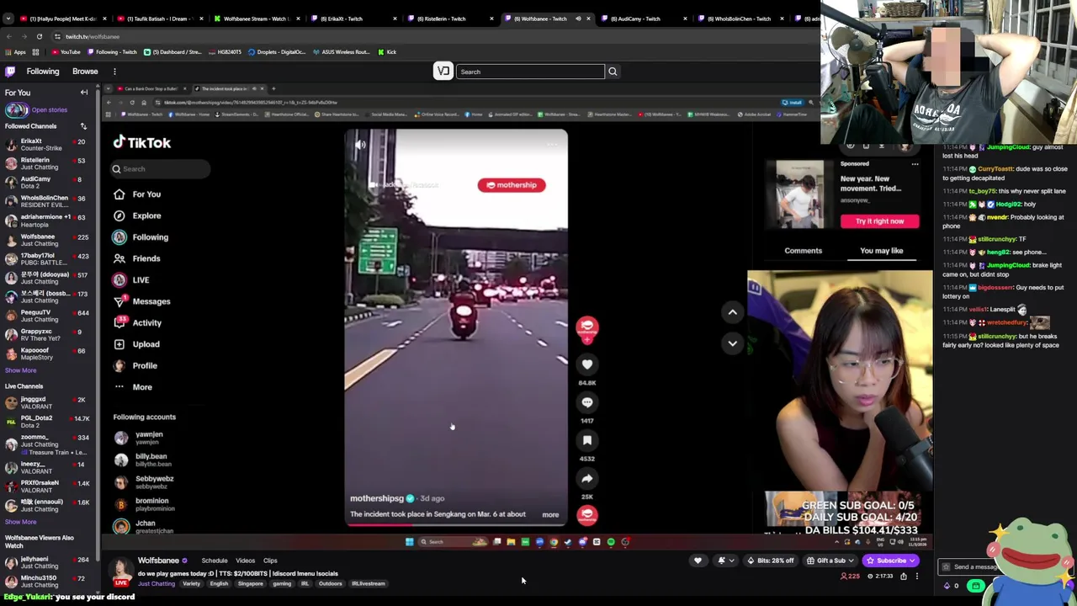The height and width of the screenshot is (606, 1077).
Task: Click the Twitch search input field
Action: (x=530, y=72)
